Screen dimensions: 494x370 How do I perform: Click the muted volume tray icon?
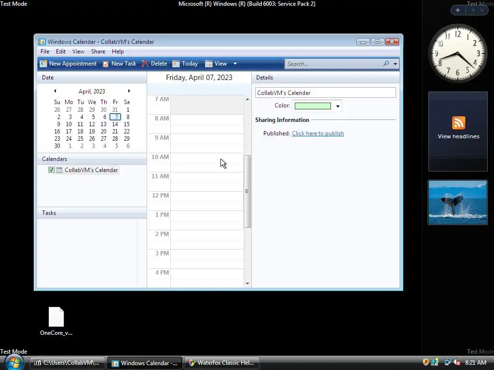pos(456,362)
